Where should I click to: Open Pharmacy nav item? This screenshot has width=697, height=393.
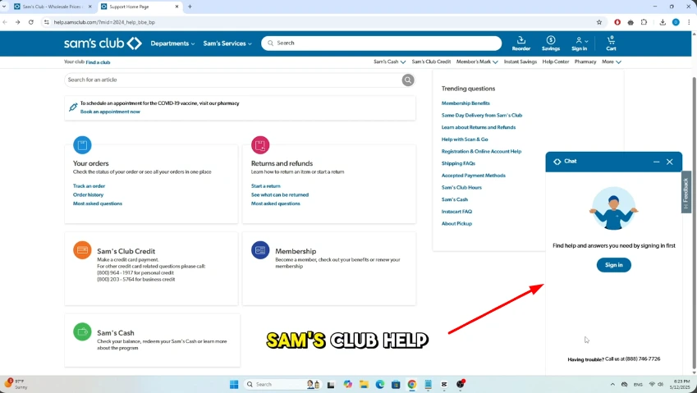(585, 62)
